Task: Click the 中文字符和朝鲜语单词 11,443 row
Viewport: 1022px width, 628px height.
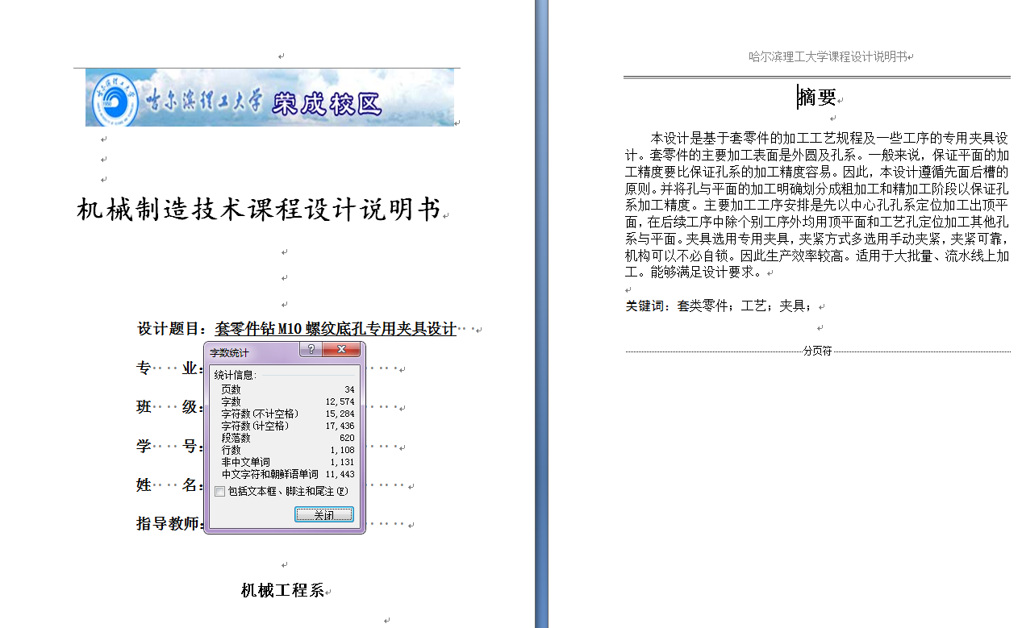Action: pos(288,474)
